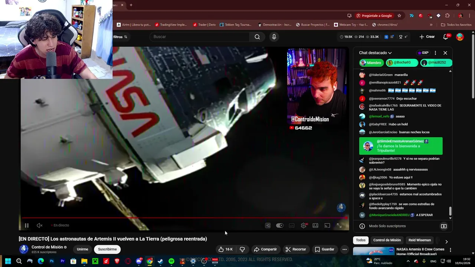Click the Unirme button

[82, 249]
